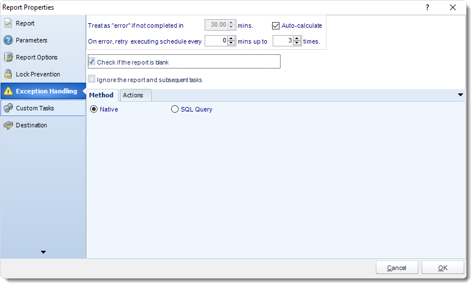Image resolution: width=475 pixels, height=287 pixels.
Task: Switch to the Actions tab
Action: (x=135, y=95)
